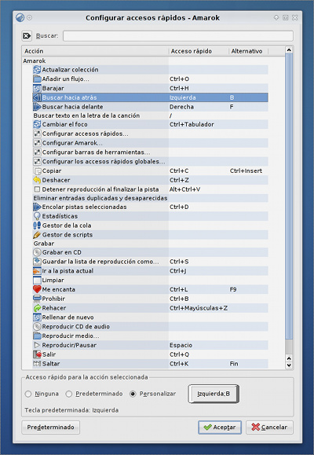The height and width of the screenshot is (455, 314).
Task: Click the Encolar pistas seleccionadas icon
Action: [37, 207]
